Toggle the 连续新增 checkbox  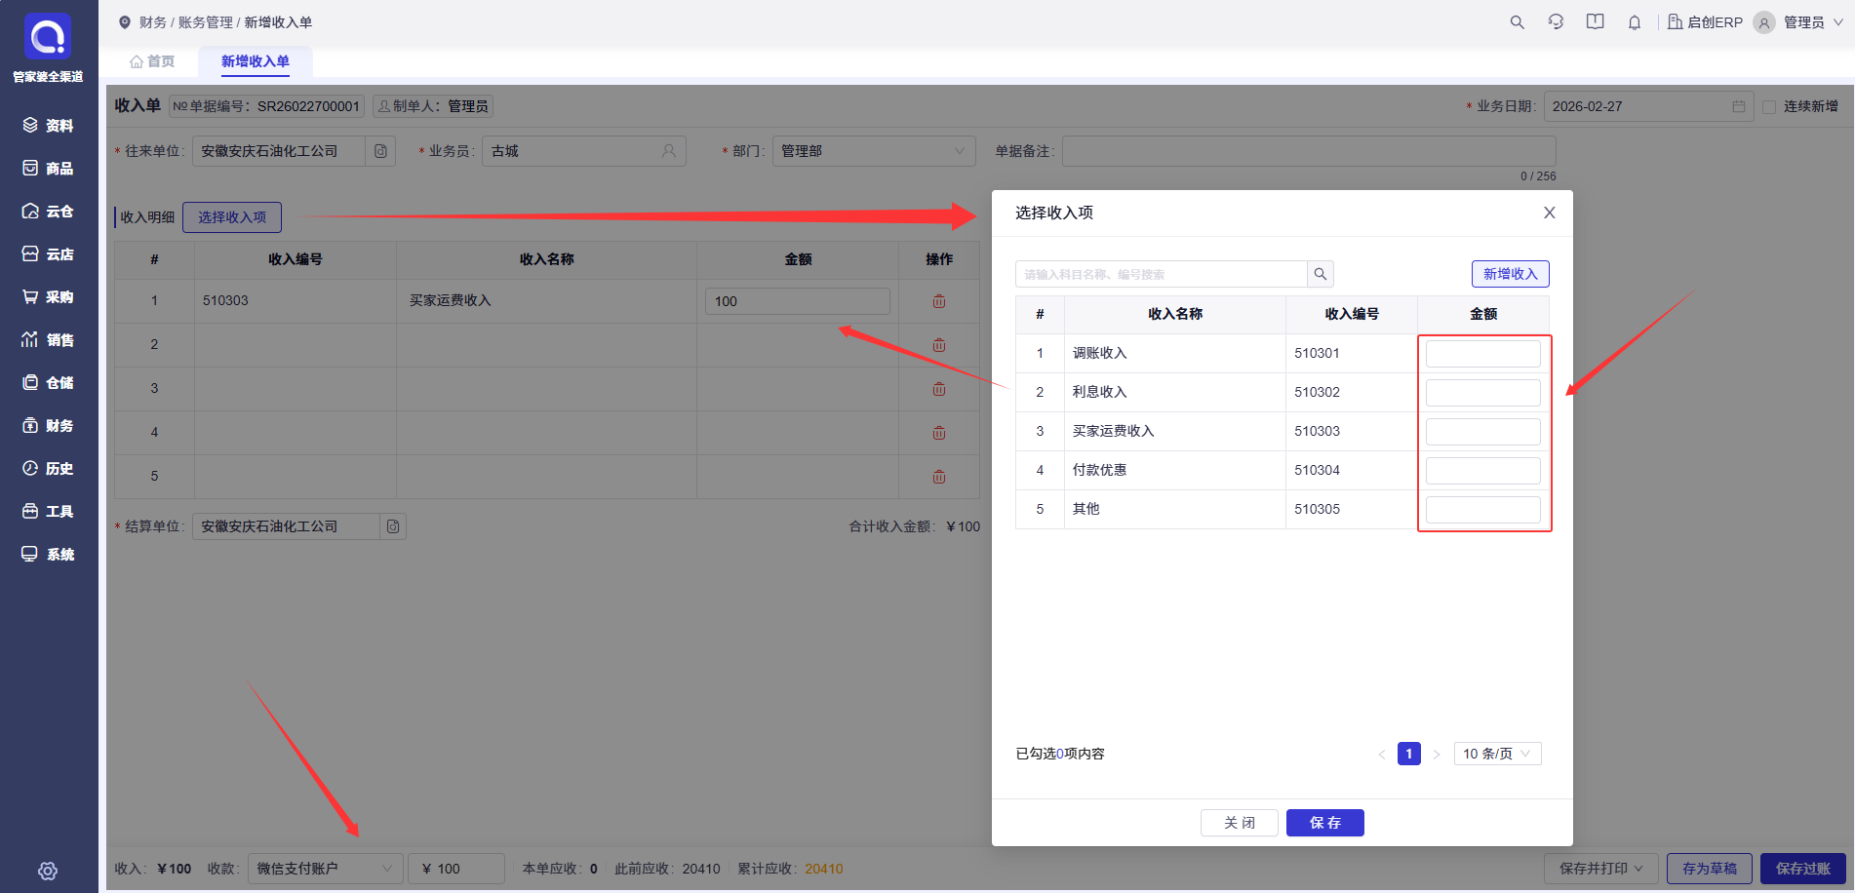(1769, 106)
